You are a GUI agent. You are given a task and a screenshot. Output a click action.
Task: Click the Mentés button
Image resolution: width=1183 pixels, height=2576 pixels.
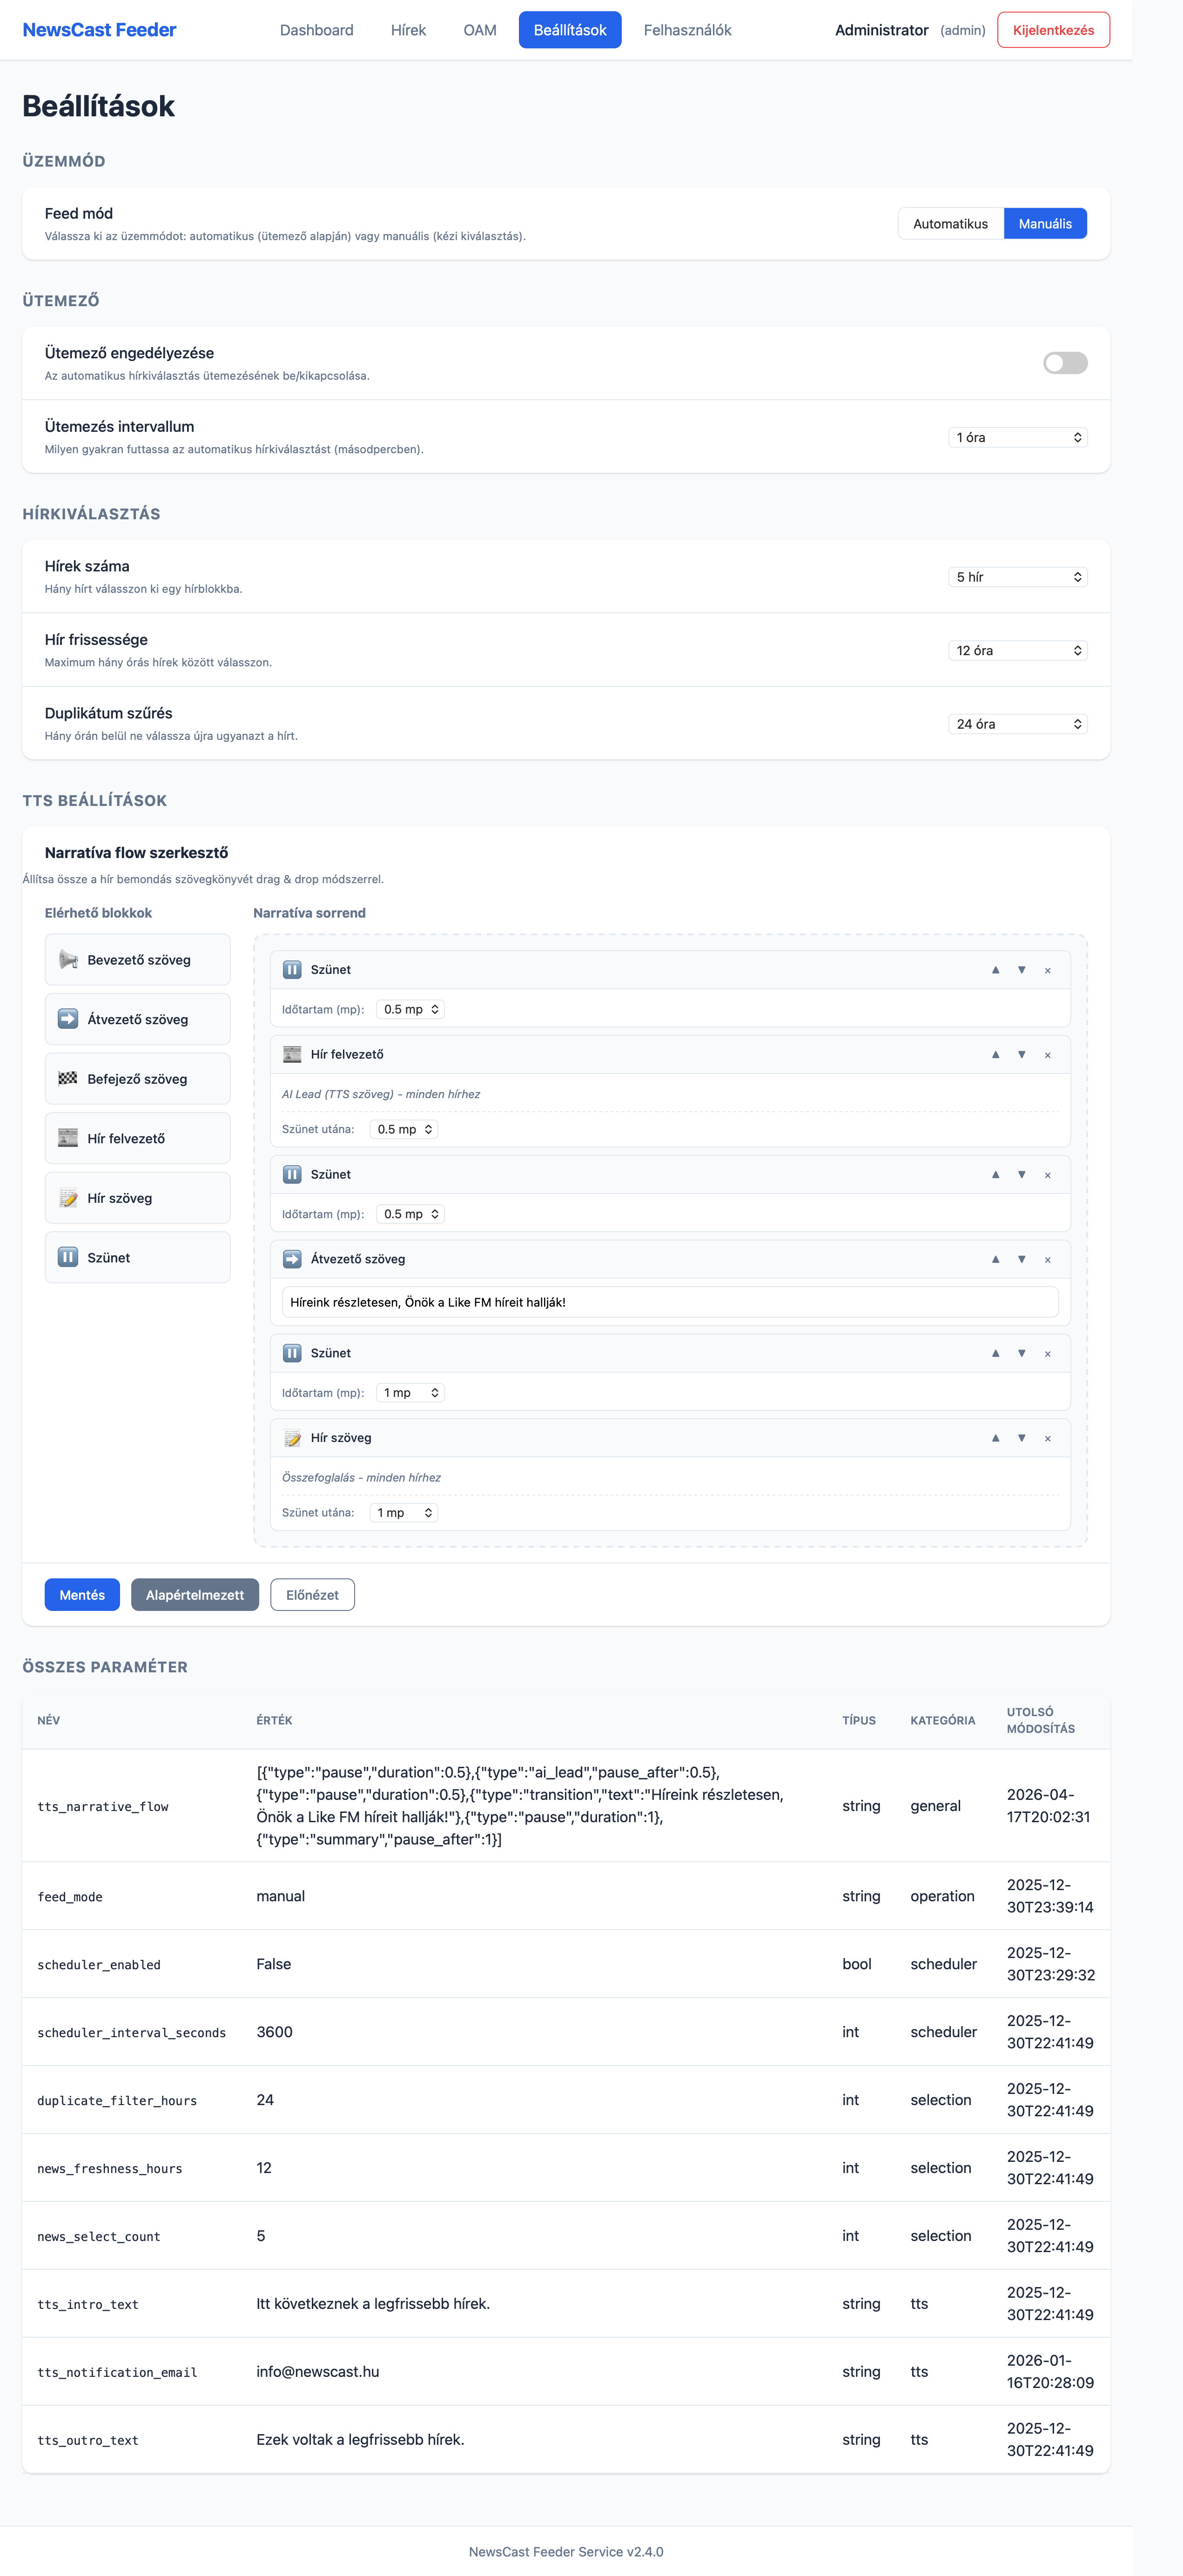(x=82, y=1595)
